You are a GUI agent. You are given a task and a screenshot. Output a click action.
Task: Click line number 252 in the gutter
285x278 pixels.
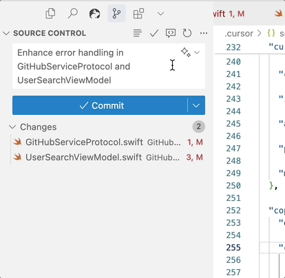(233, 211)
